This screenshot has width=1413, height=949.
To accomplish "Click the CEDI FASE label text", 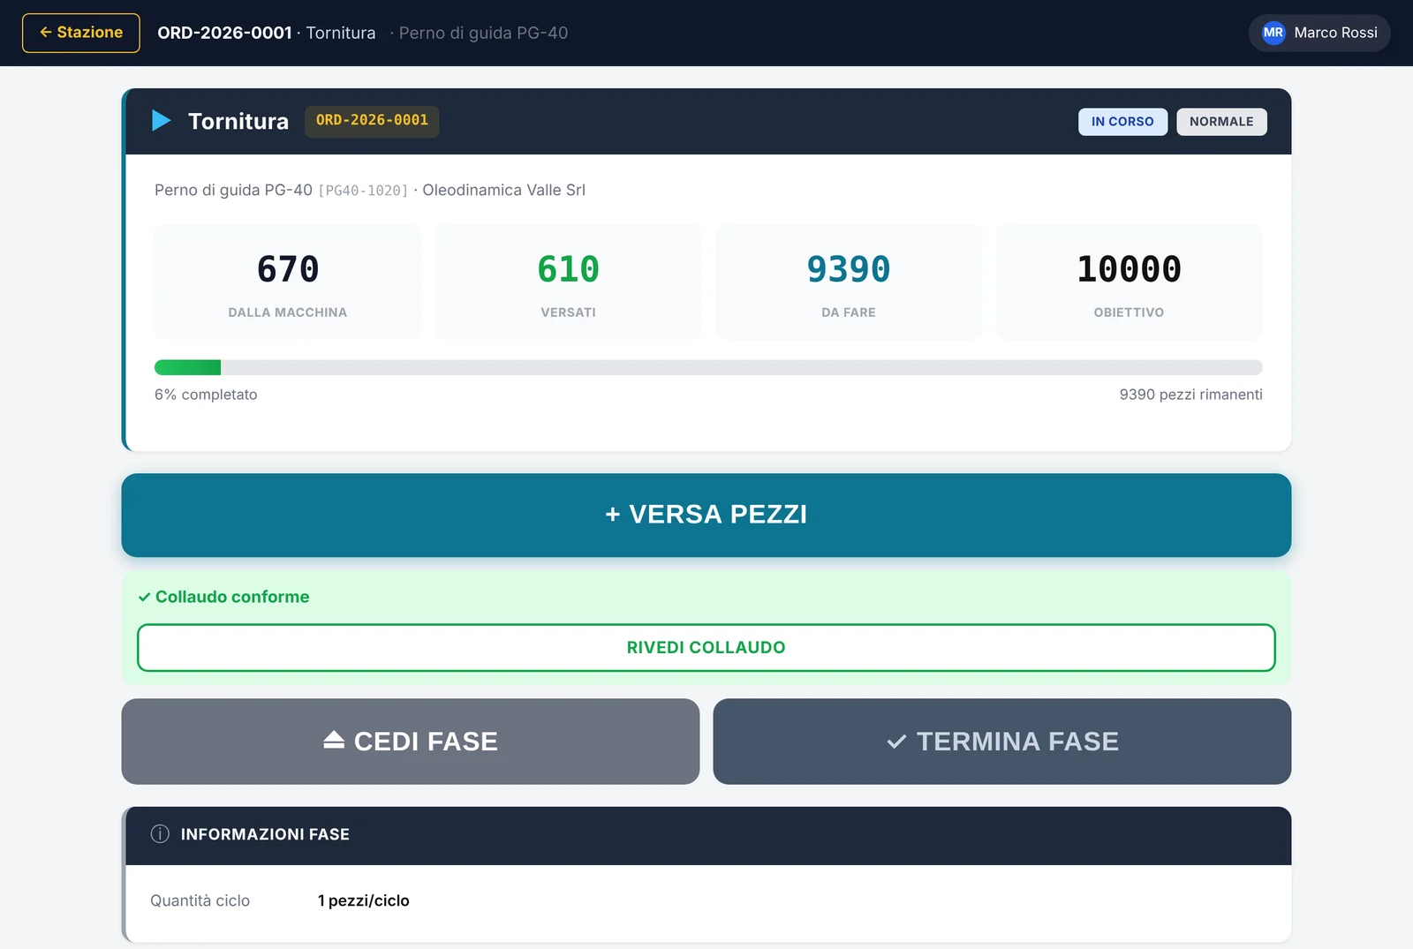I will (x=426, y=742).
